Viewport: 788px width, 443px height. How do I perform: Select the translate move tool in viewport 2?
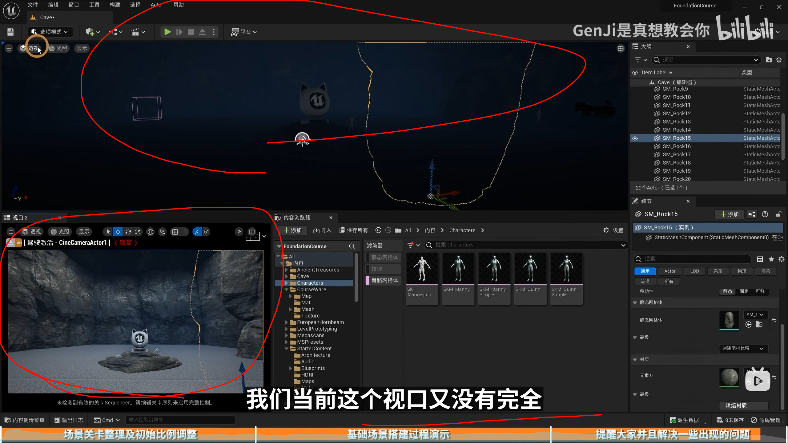tap(118, 232)
